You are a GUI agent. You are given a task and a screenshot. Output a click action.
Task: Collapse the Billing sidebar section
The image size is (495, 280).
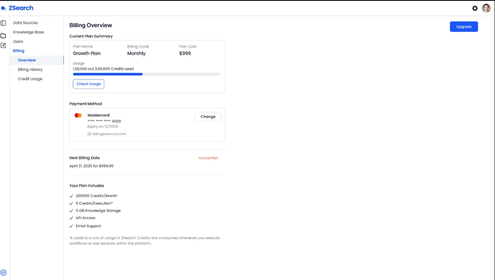point(18,51)
